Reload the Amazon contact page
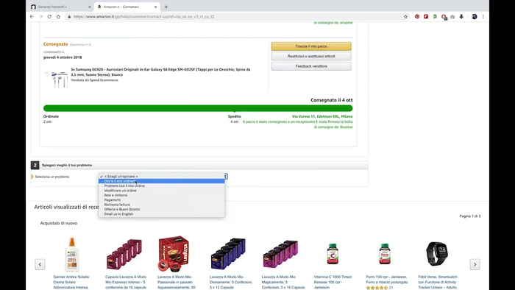The height and width of the screenshot is (290, 515). [x=49, y=16]
